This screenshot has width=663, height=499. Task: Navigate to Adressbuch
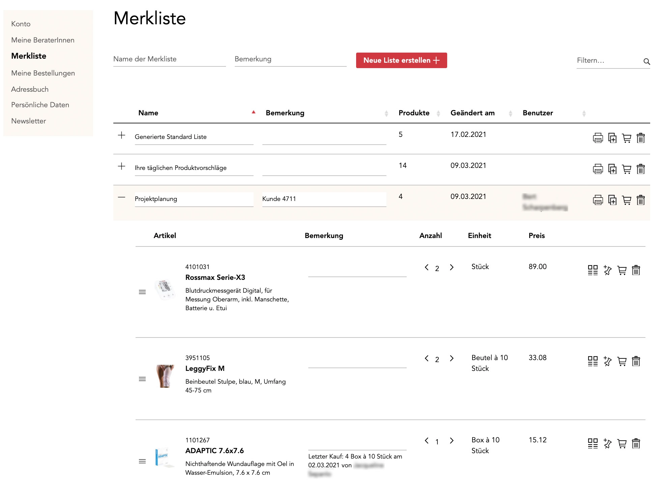(x=30, y=89)
